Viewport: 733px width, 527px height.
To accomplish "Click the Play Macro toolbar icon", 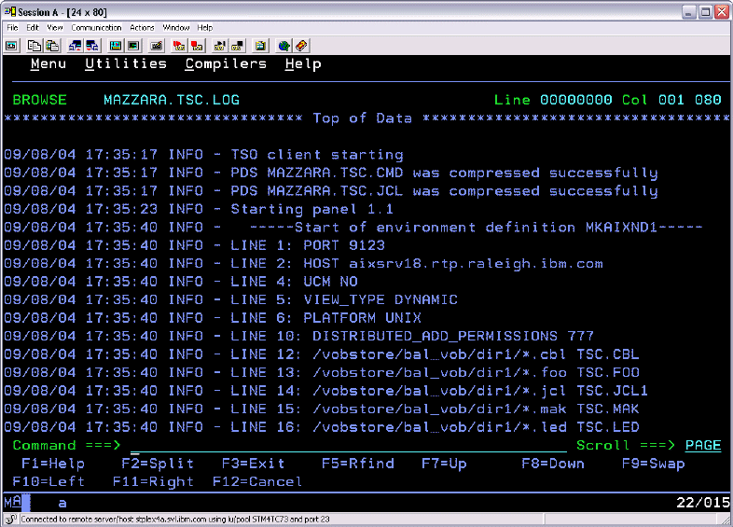I will tap(220, 46).
